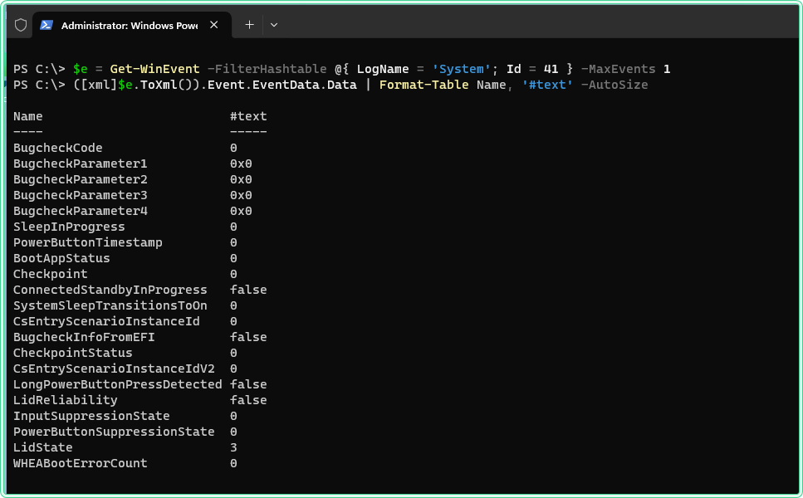
Task: Click the LidState row name
Action: point(43,447)
